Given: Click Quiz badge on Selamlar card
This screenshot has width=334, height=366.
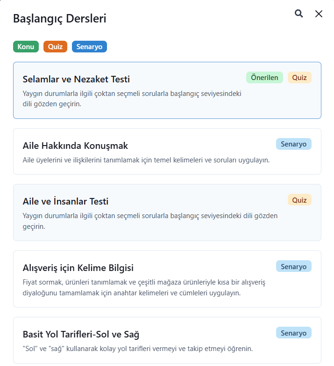Looking at the screenshot, I should coord(299,78).
